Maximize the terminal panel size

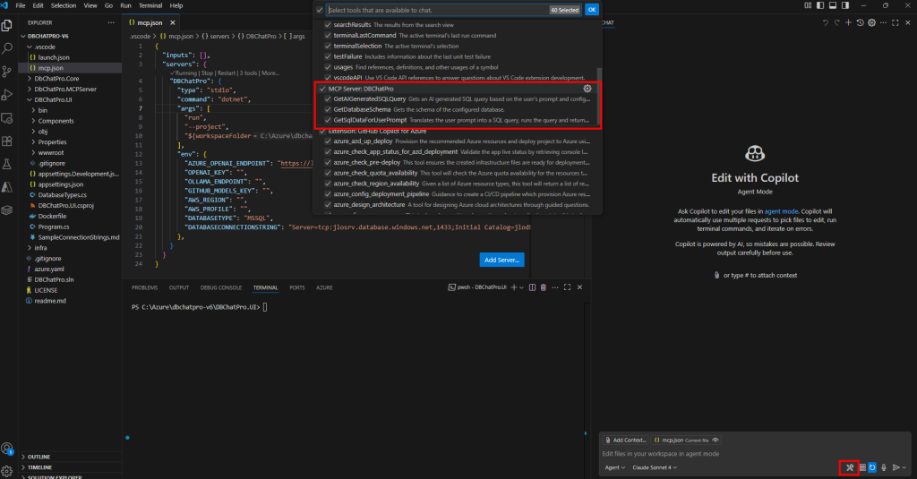tap(567, 287)
